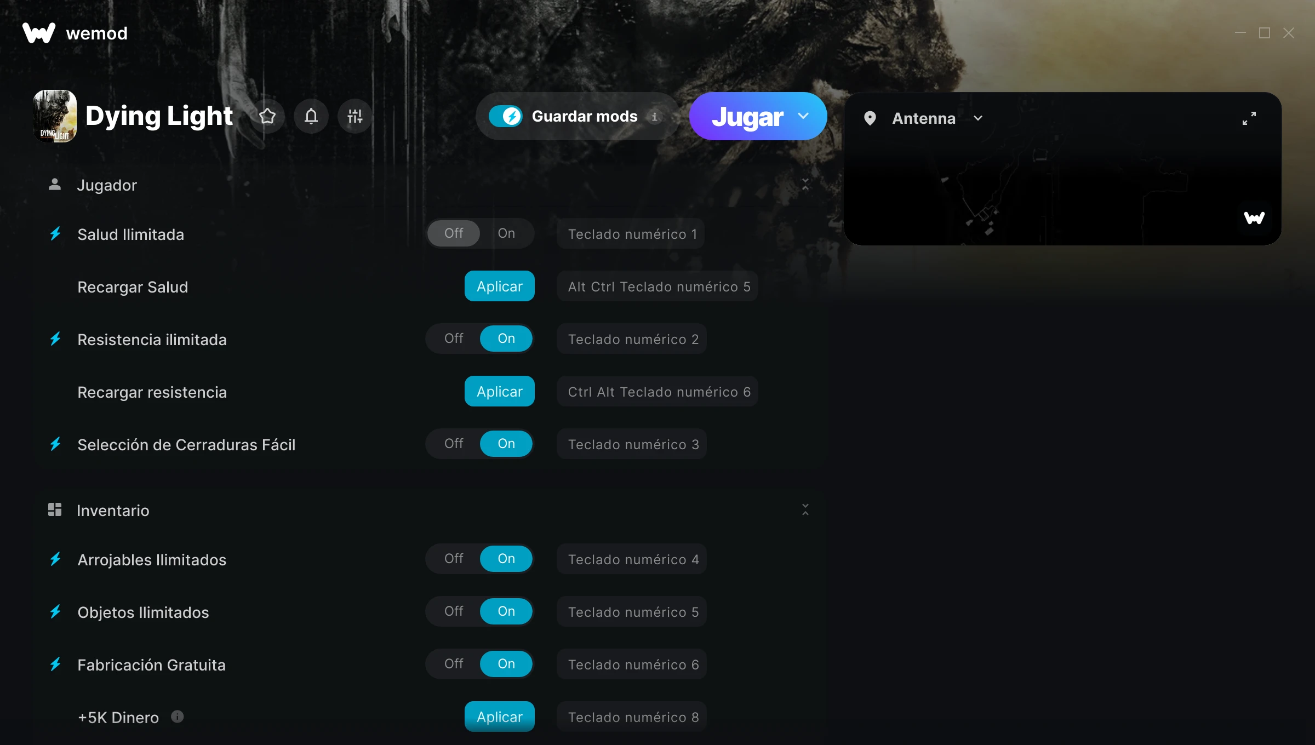Click WeMod badge on the map
Image resolution: width=1315 pixels, height=745 pixels.
1254,218
